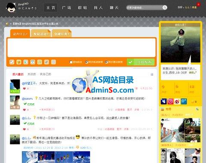206x163 pixels.
Task: Insert an emoticon with the smiley icon
Action: (19, 62)
